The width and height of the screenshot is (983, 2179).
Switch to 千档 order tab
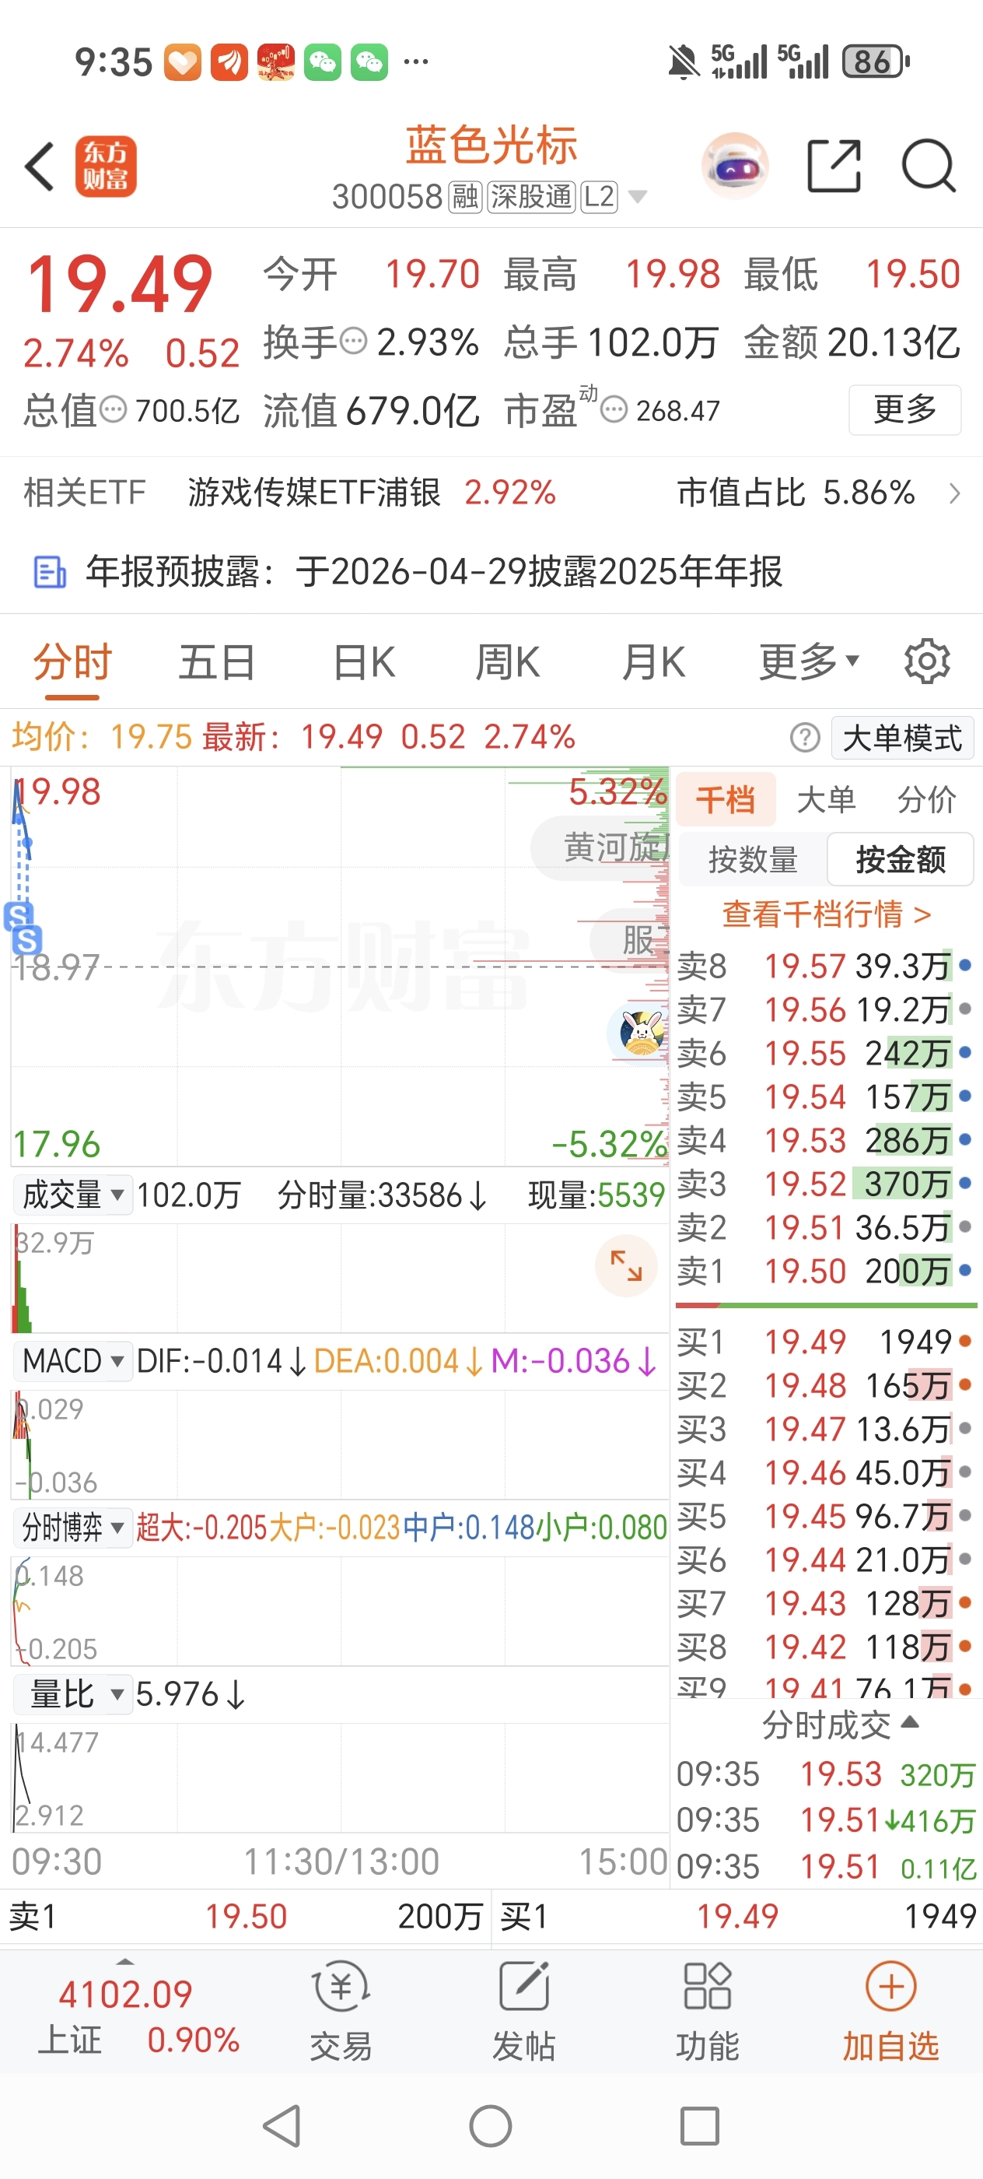[726, 799]
